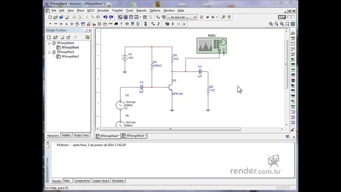
Task: Select RFAmplifier3 schematic sheet in tree
Action: click(70, 57)
